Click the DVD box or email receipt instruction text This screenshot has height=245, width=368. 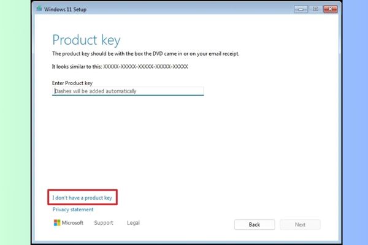(x=145, y=54)
